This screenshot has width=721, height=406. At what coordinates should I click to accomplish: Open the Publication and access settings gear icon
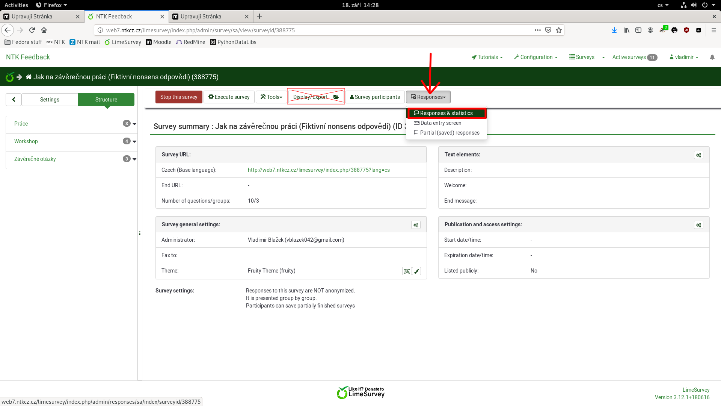[698, 225]
